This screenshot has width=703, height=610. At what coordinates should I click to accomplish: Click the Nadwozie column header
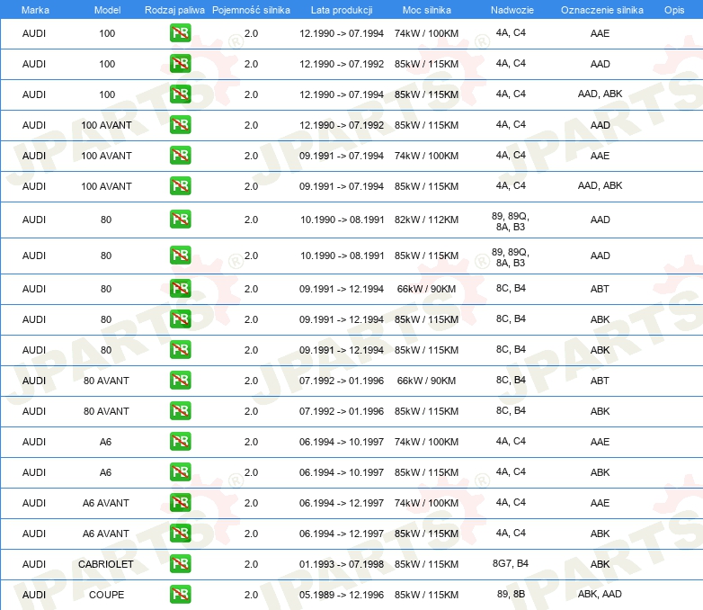(512, 10)
